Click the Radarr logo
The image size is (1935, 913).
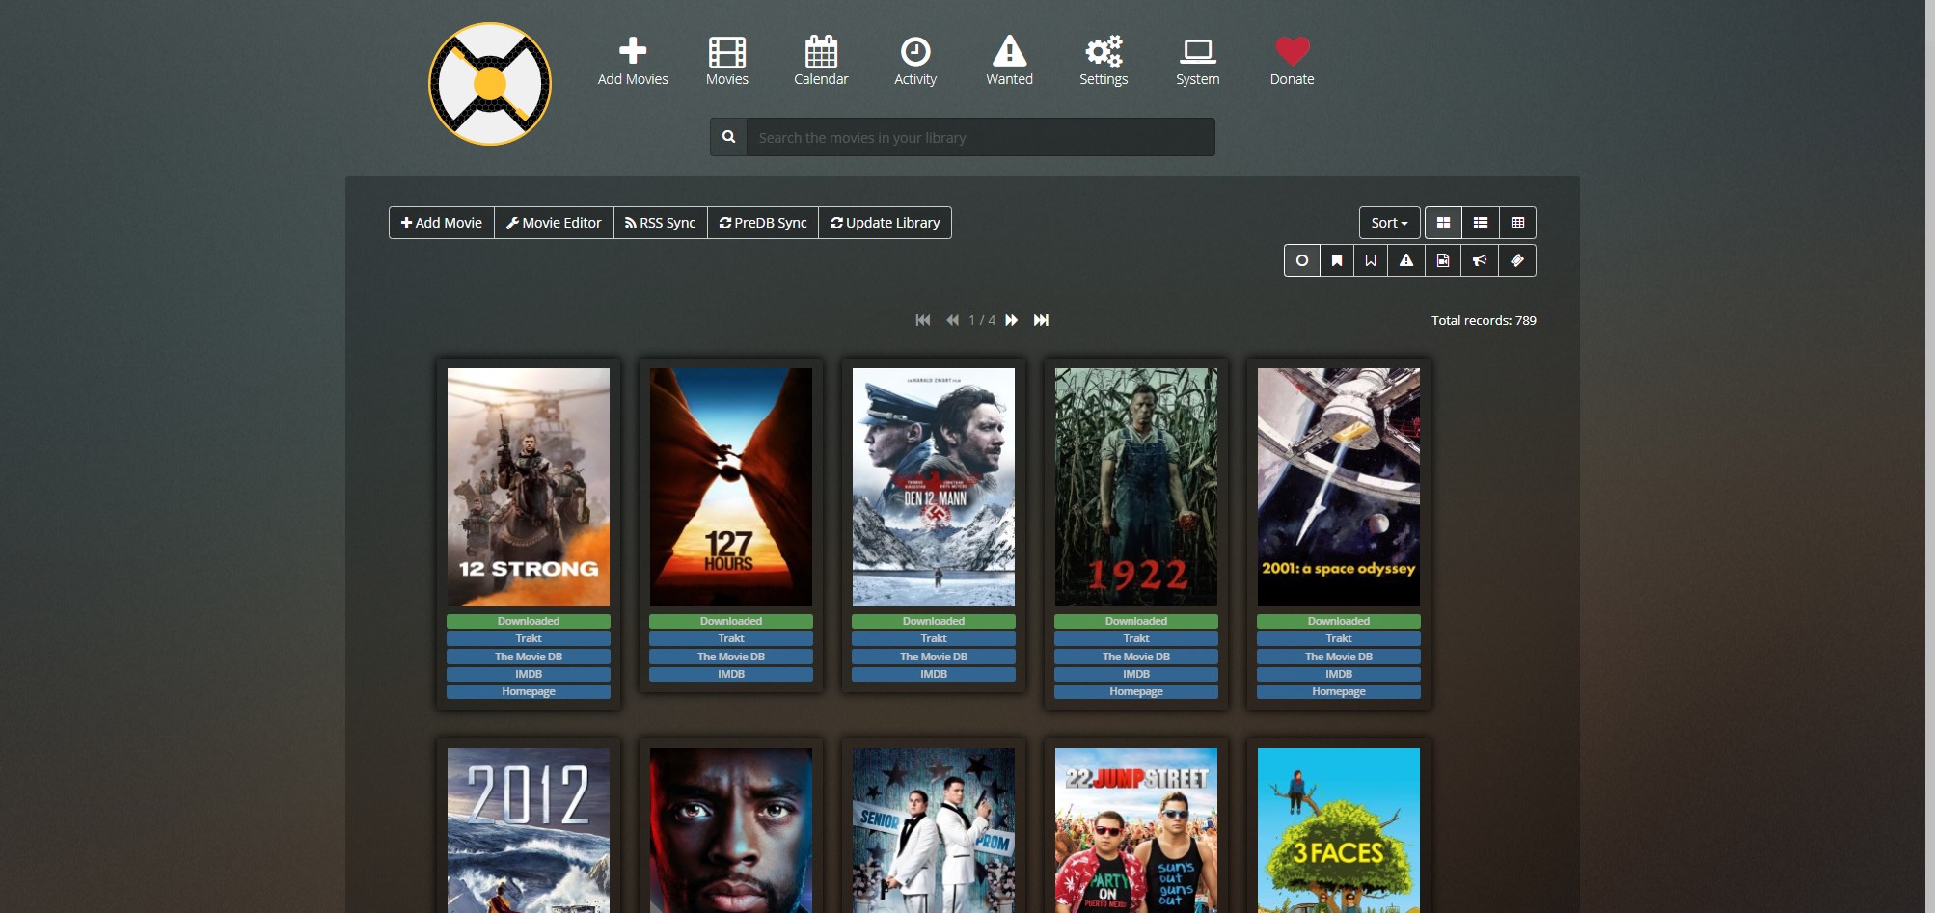pos(490,84)
